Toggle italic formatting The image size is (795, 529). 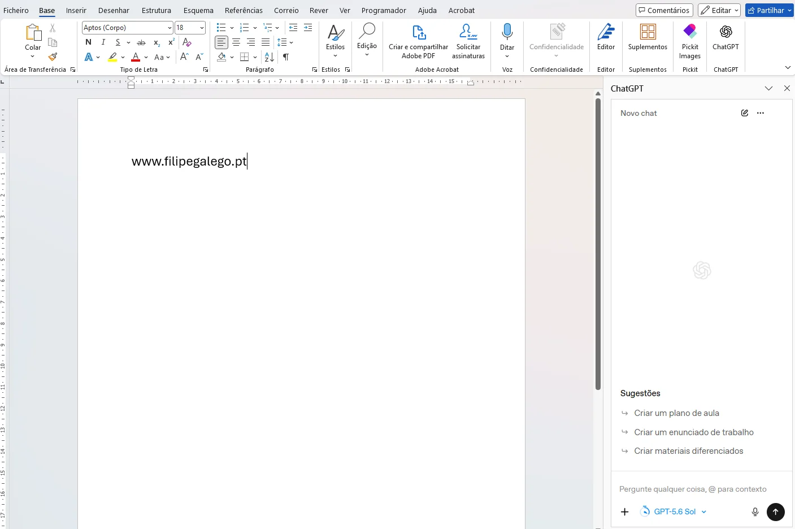point(103,42)
